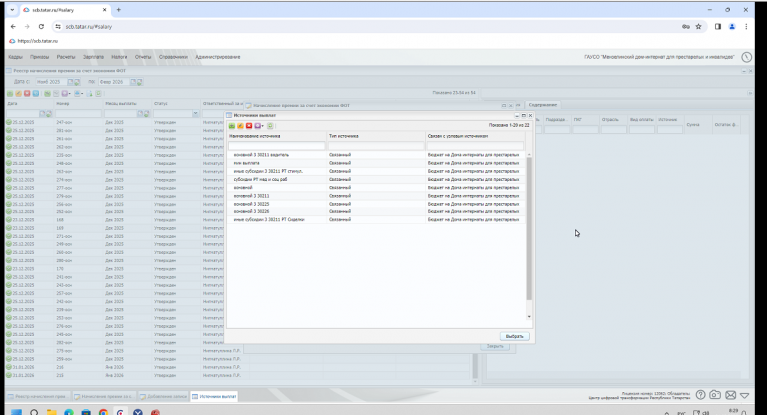Open calendar picker for Дата с field

(70, 82)
